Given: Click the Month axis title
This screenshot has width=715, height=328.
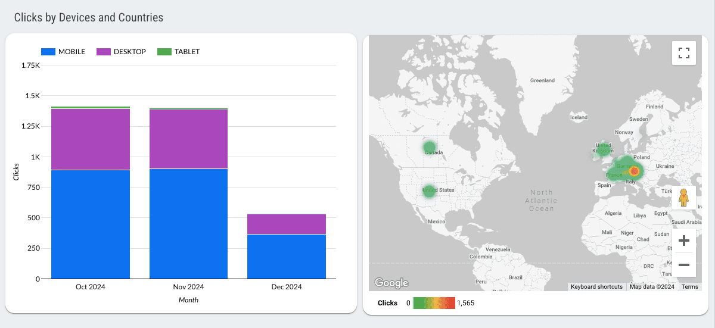Looking at the screenshot, I should tap(188, 300).
